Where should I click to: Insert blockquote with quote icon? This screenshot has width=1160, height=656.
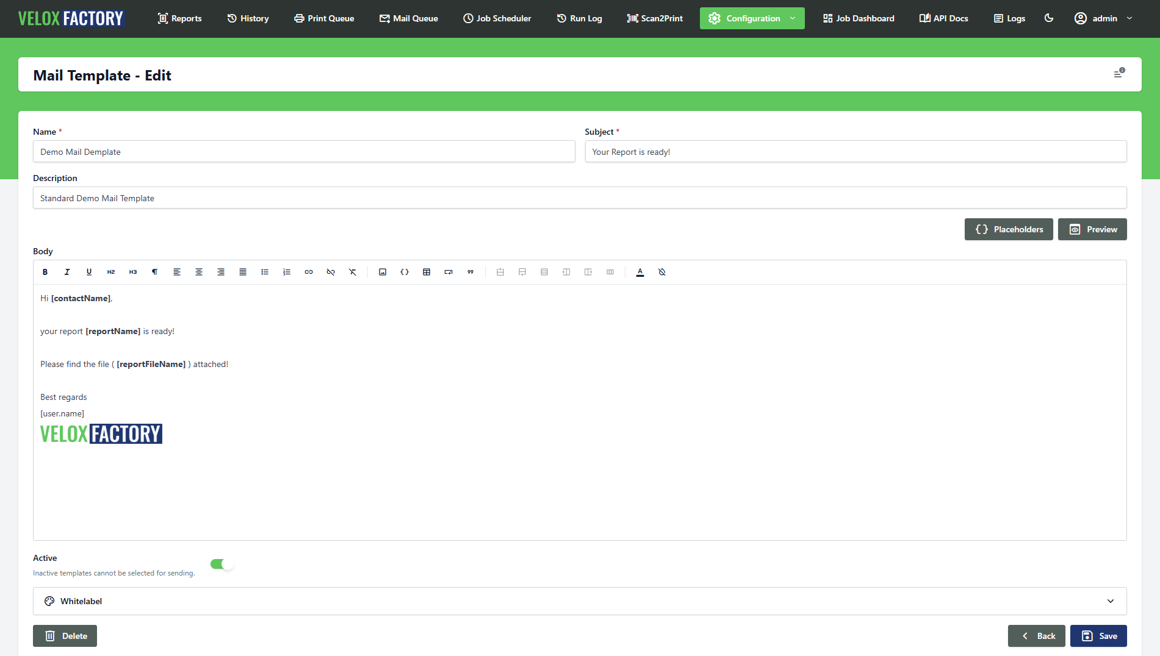(470, 272)
